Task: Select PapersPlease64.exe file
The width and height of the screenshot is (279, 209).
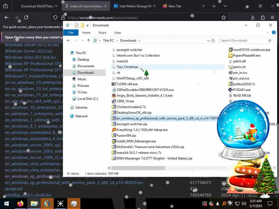Action: (247, 56)
